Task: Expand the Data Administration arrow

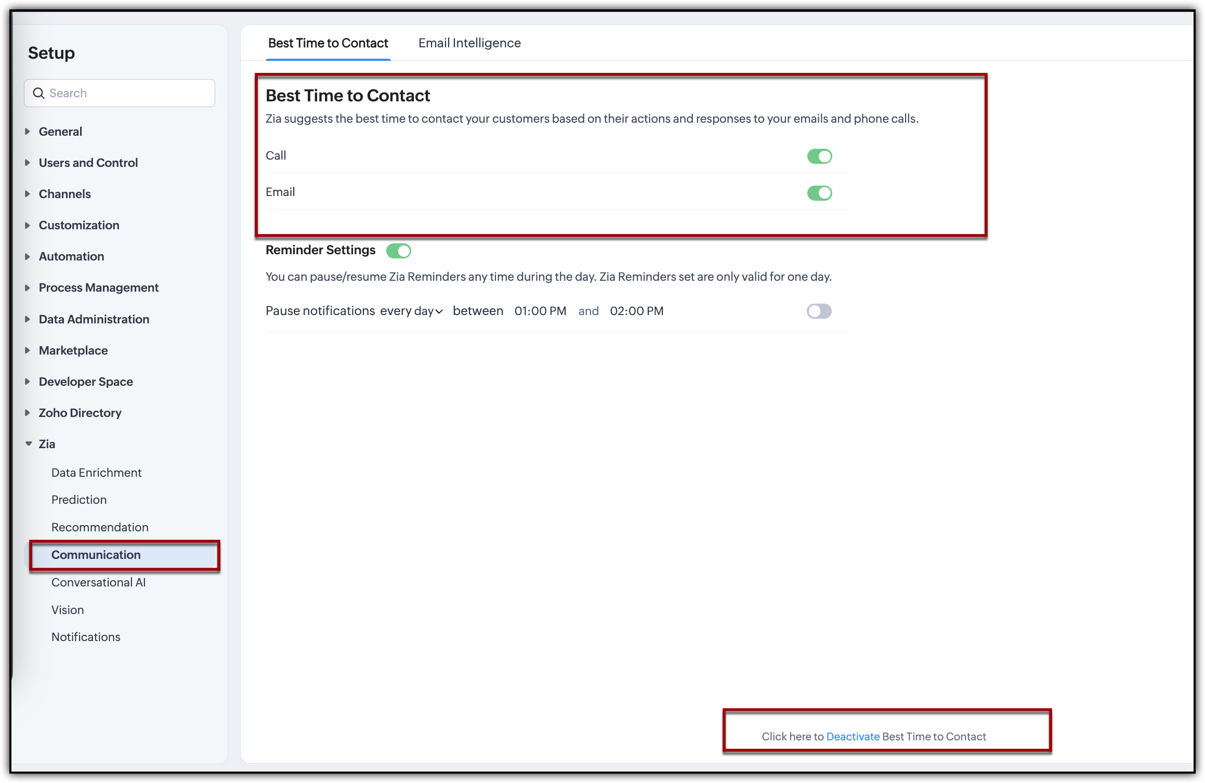Action: tap(28, 319)
